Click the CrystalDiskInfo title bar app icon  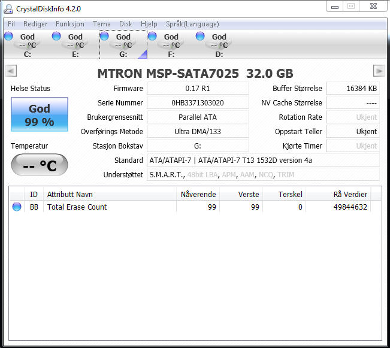(8, 9)
